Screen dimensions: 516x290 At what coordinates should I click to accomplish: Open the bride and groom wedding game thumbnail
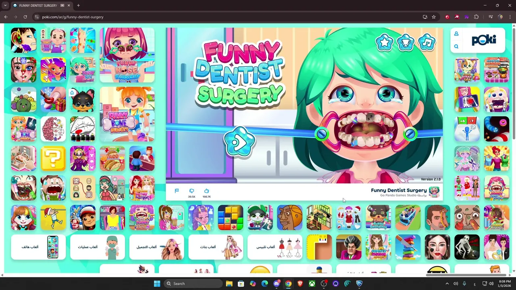pos(497,247)
